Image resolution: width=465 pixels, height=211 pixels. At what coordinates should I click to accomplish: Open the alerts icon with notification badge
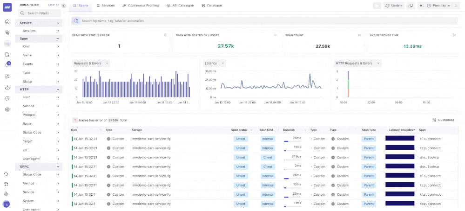(x=7, y=65)
